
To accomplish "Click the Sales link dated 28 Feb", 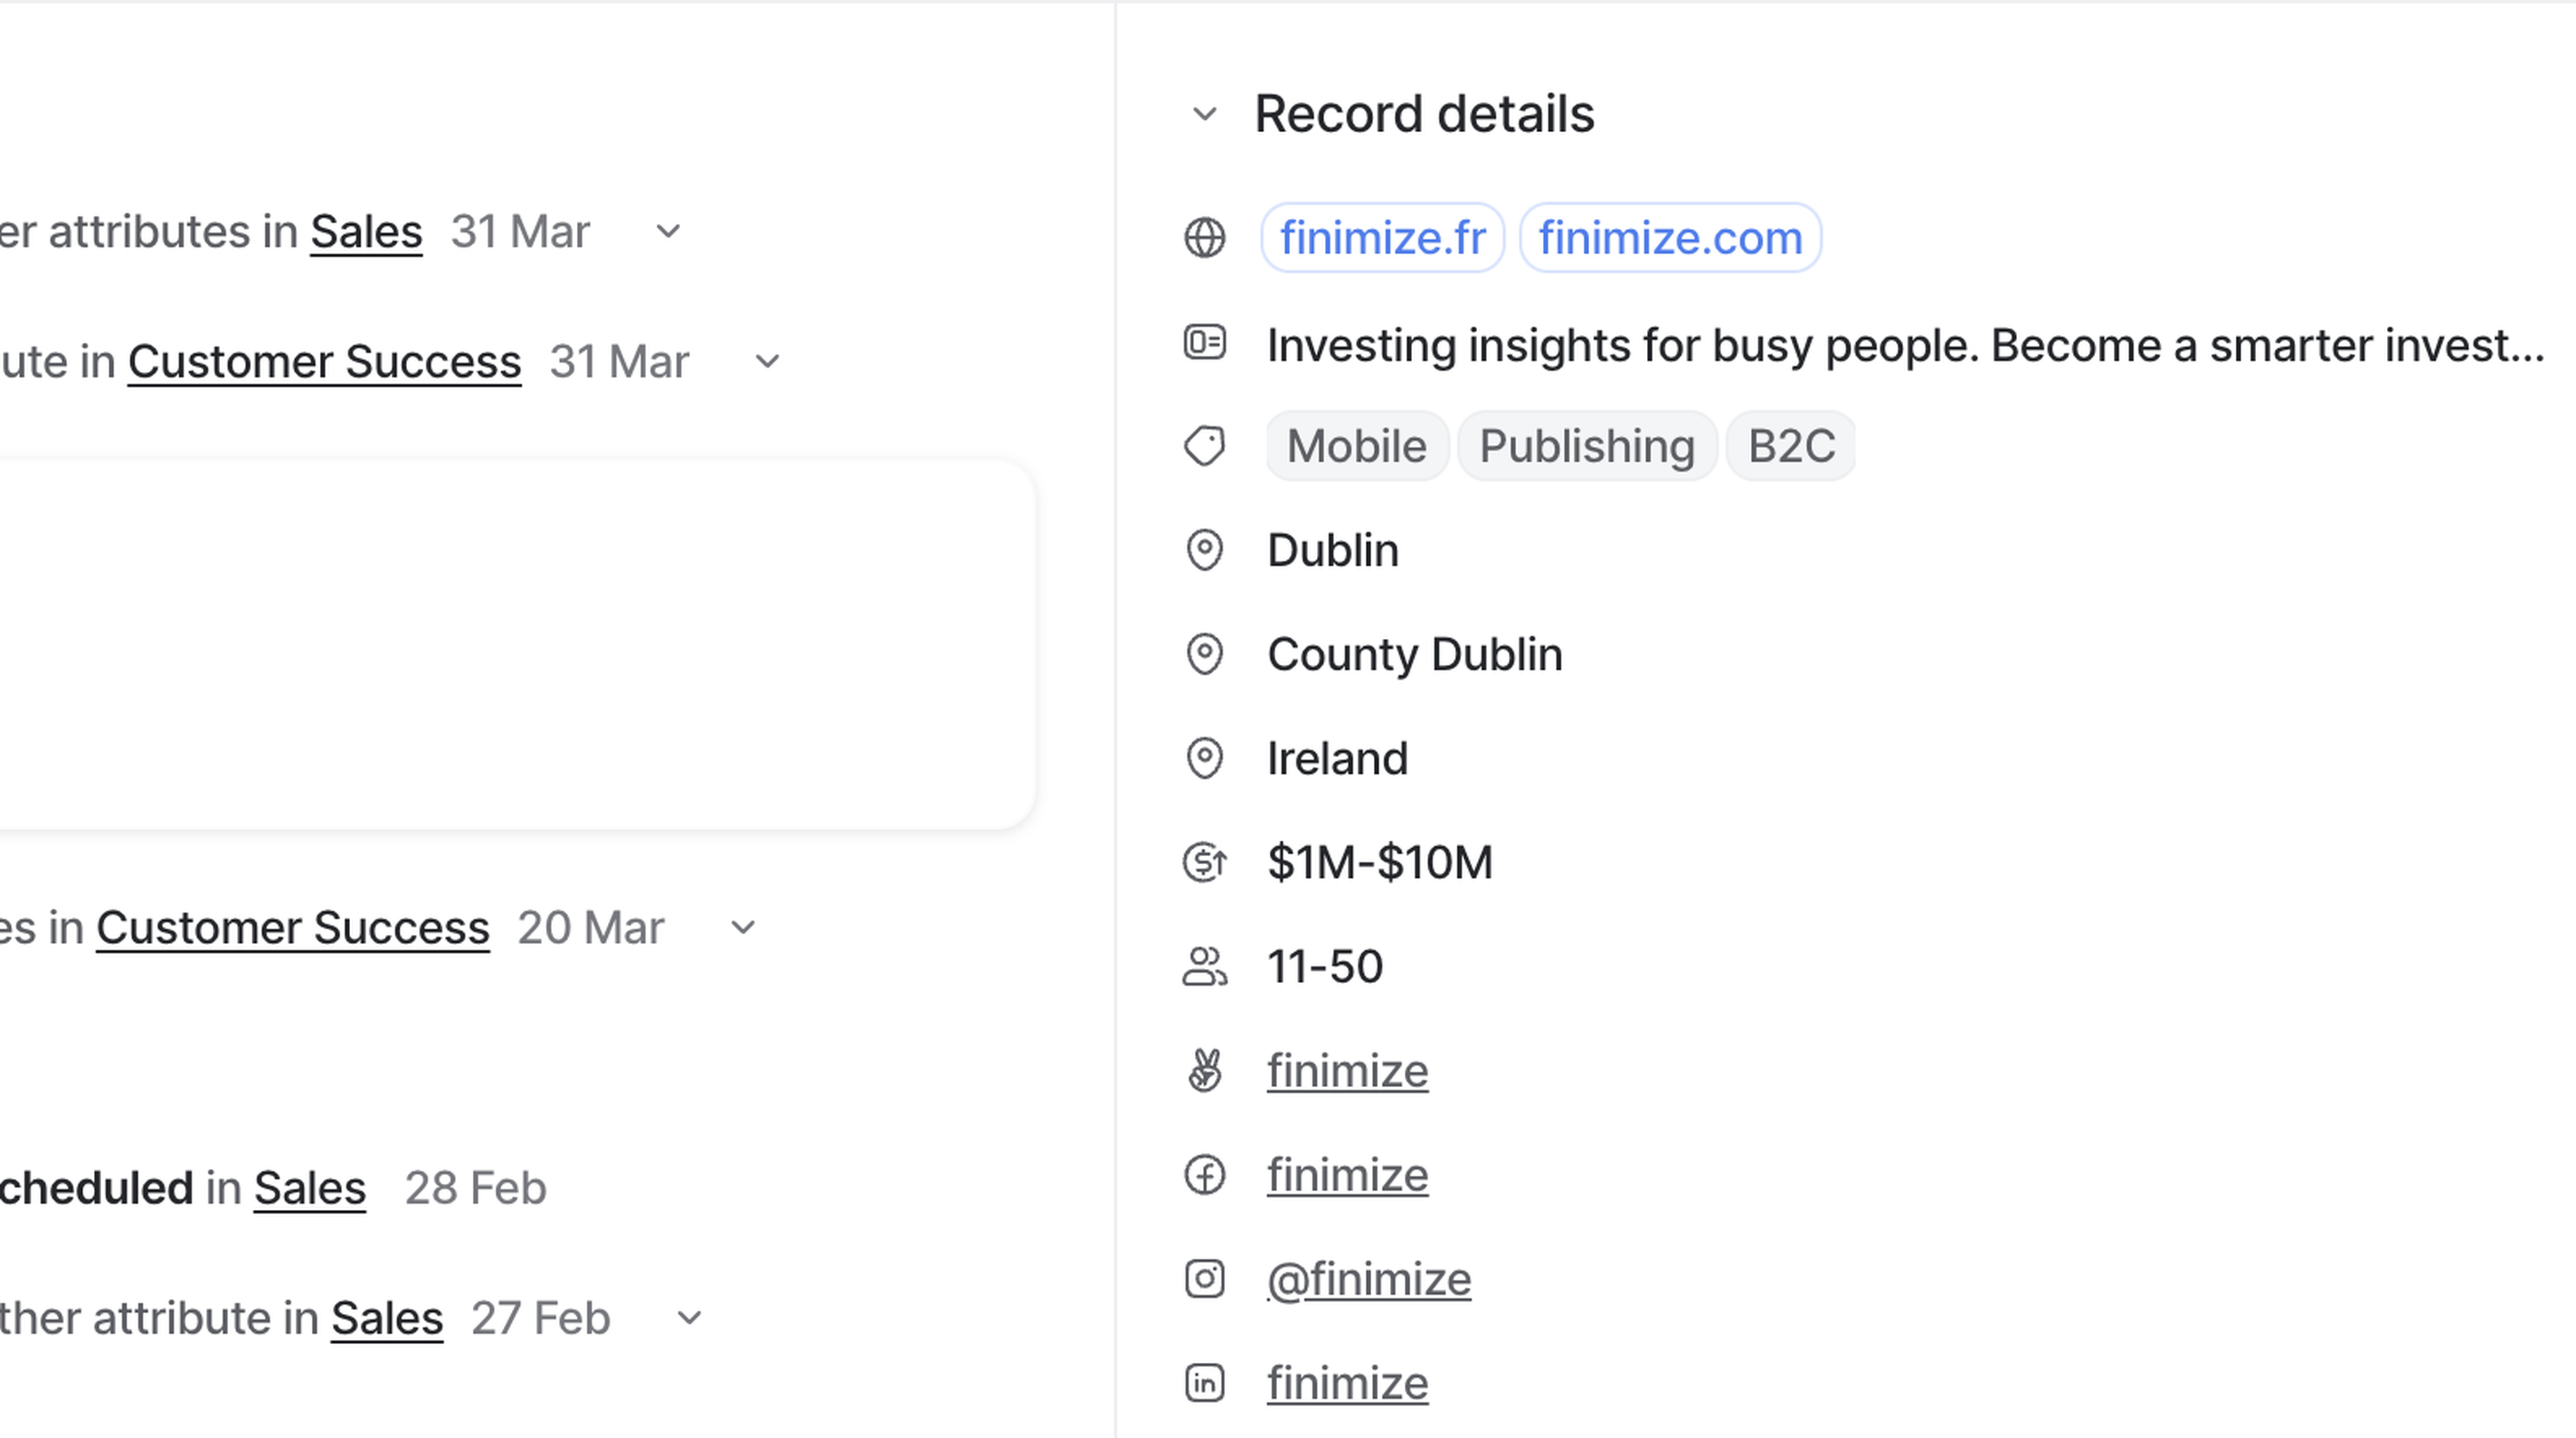I will (309, 1188).
